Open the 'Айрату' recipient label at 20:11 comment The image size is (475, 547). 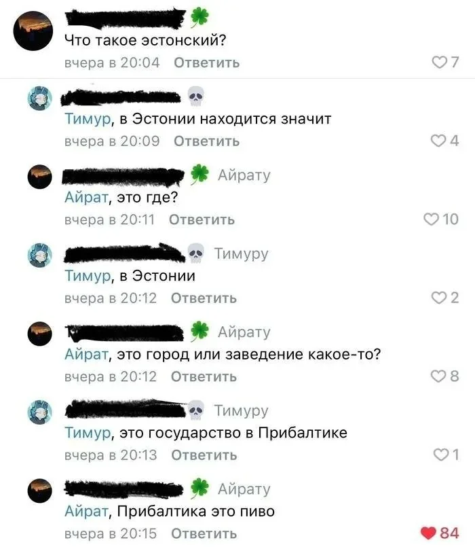(x=244, y=175)
